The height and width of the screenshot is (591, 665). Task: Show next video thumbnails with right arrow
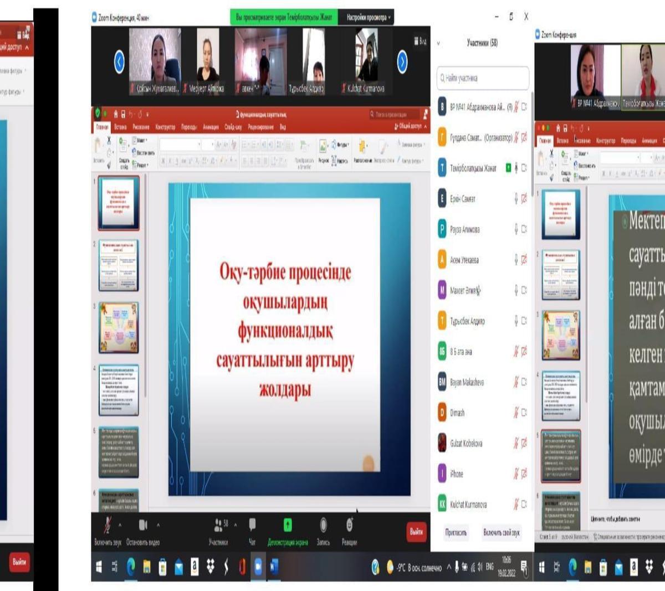403,62
